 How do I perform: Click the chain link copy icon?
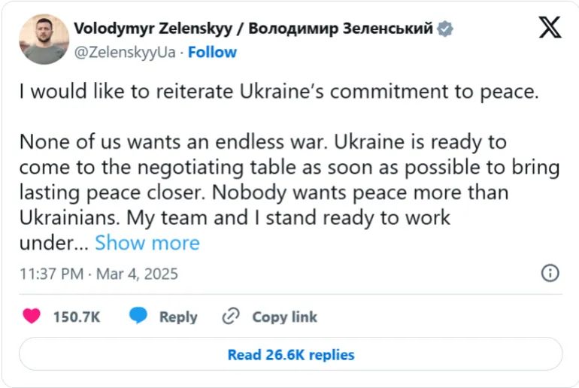(231, 317)
